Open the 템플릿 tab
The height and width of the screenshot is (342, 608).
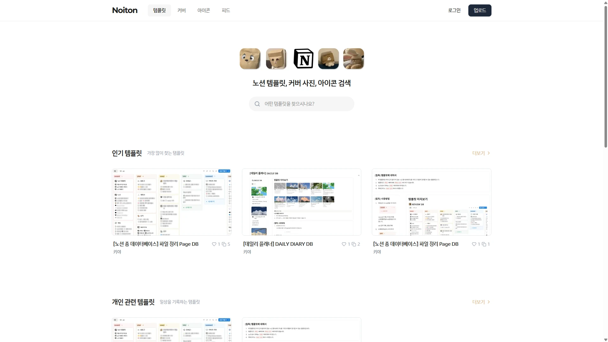click(x=159, y=10)
